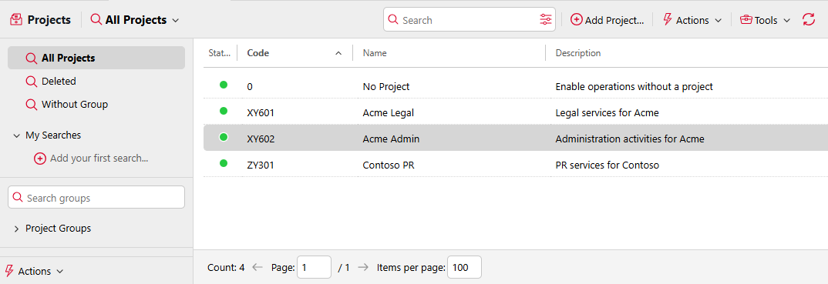Click green status dot for Contoso PR

[224, 163]
